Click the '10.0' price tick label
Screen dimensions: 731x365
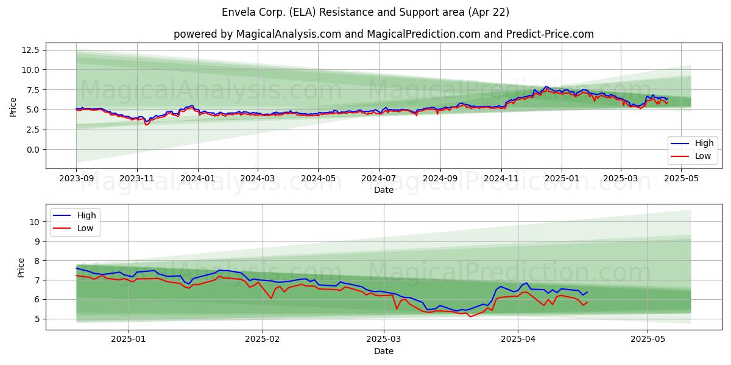tap(31, 70)
